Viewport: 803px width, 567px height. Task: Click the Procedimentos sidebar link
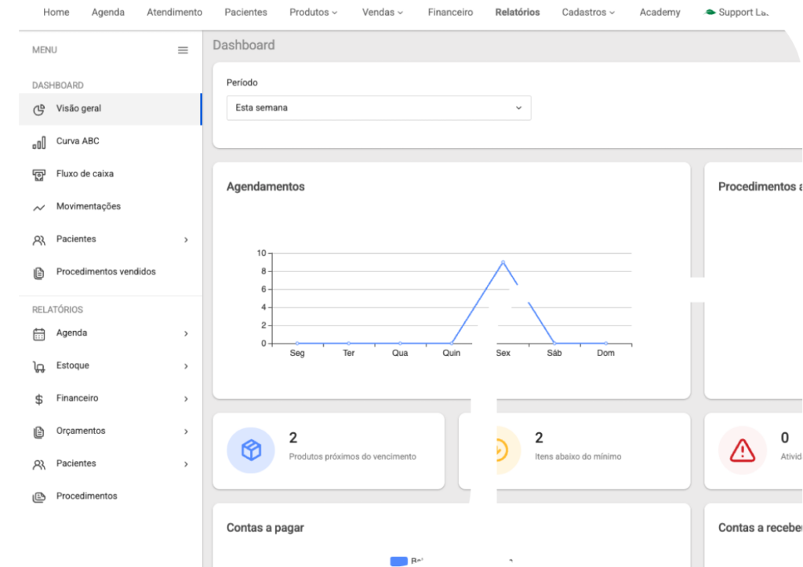(86, 496)
